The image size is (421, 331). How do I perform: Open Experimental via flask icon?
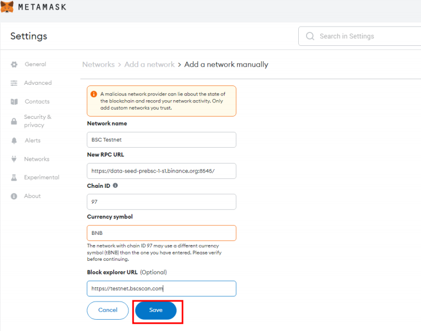[14, 178]
